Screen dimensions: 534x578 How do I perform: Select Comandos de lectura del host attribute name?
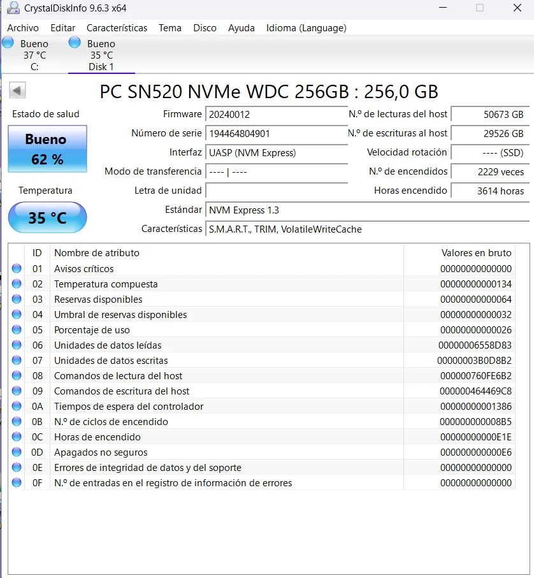coord(118,376)
